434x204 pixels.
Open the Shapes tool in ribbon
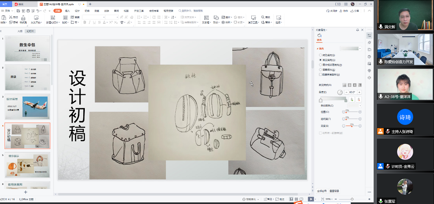216,18
